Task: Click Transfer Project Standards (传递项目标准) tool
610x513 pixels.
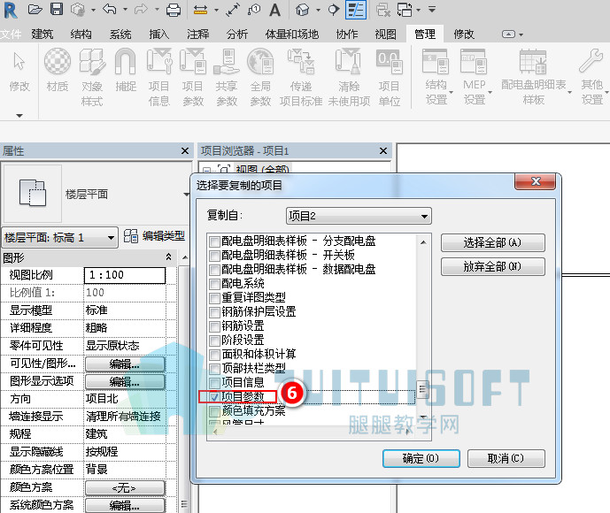Action: [301, 77]
